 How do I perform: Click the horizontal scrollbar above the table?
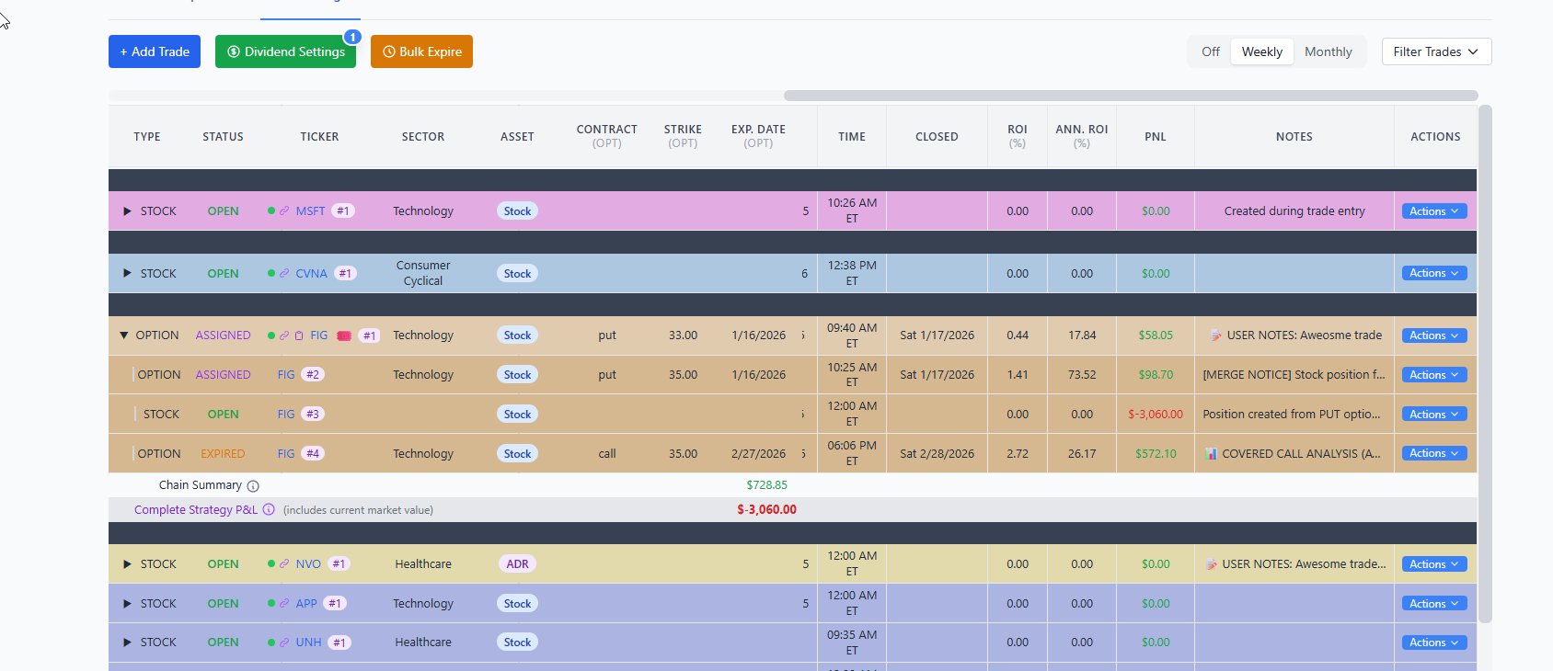(1131, 96)
